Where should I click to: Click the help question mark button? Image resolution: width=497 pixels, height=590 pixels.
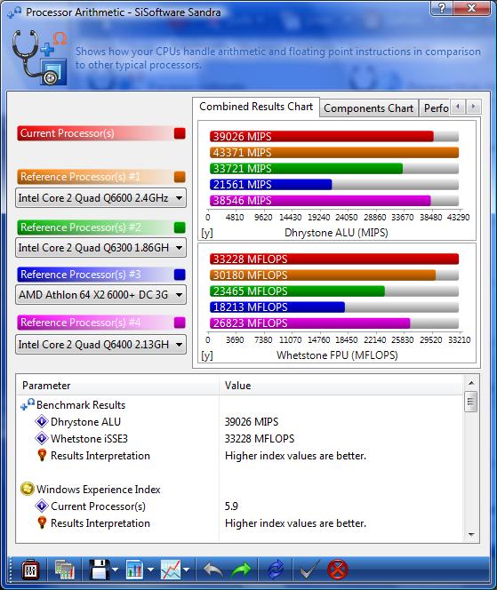[442, 8]
